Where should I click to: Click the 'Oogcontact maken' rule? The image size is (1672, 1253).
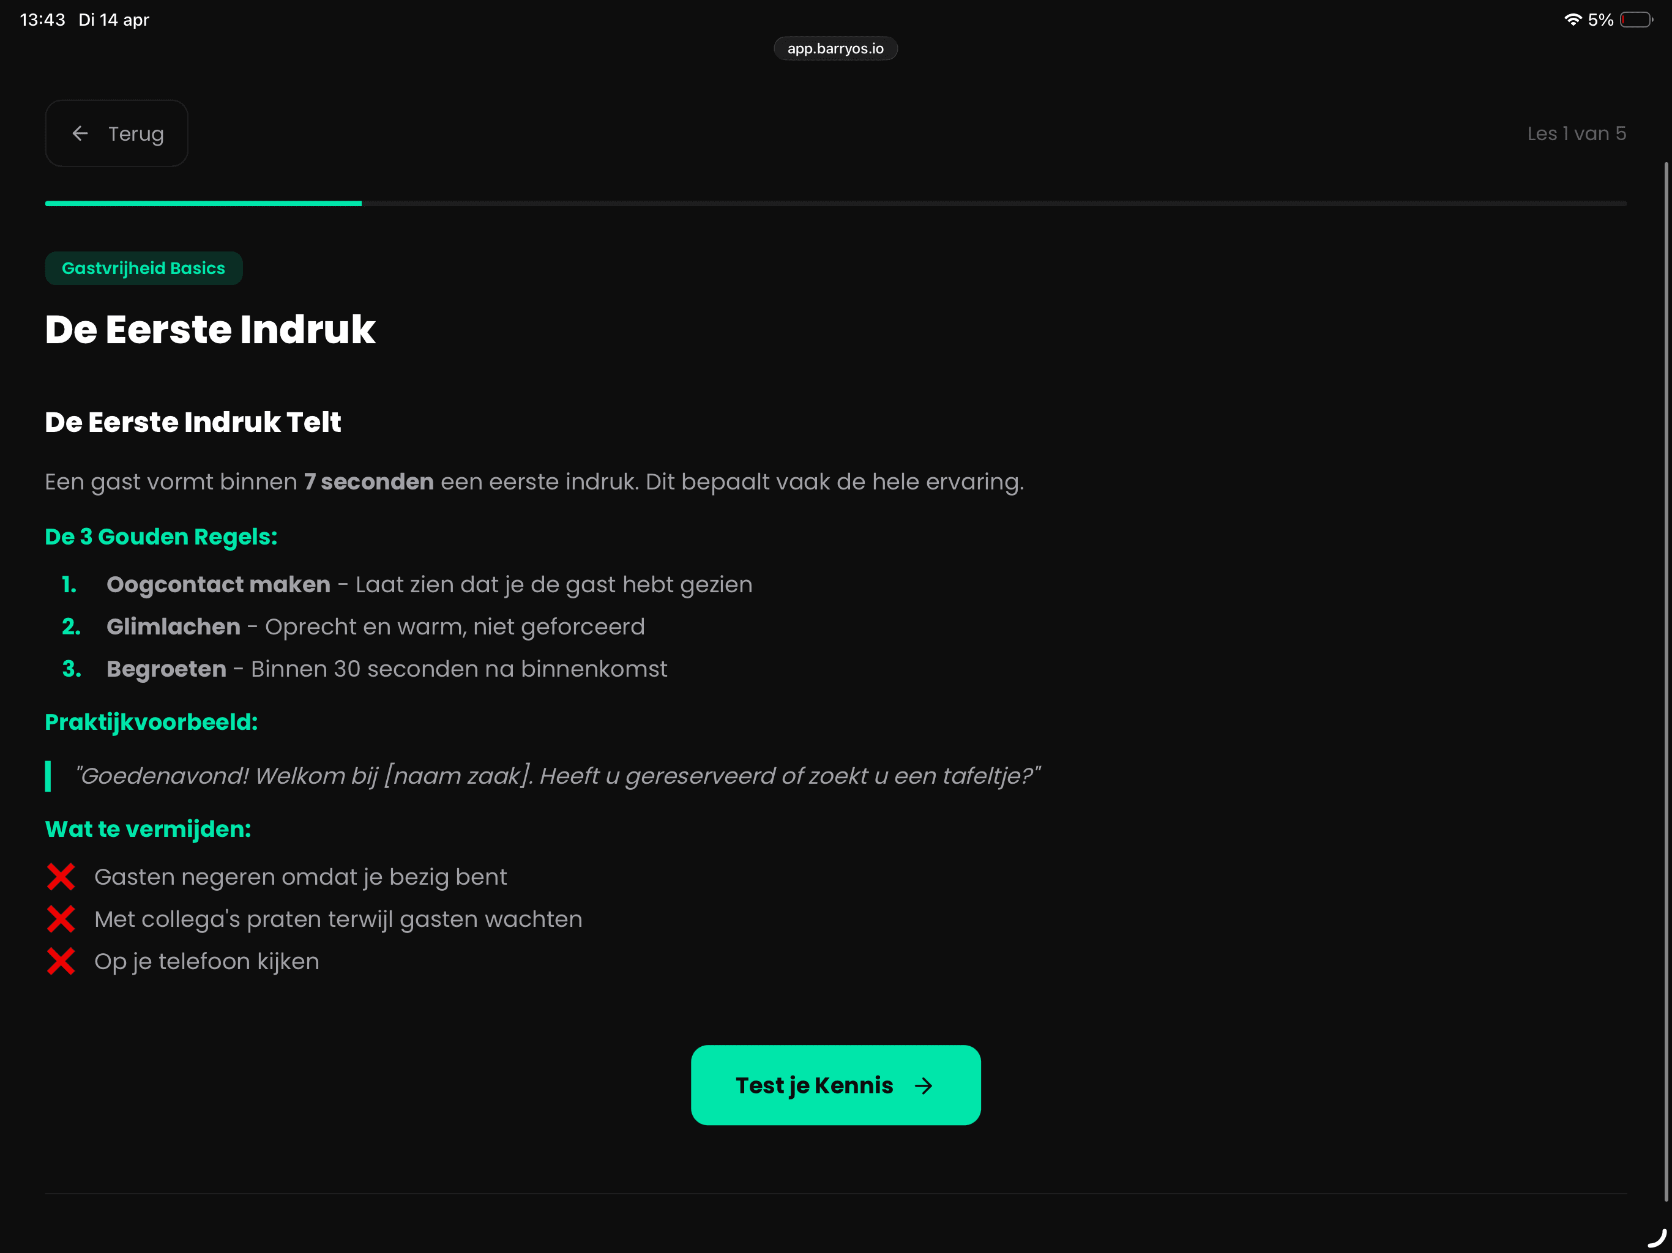point(218,584)
